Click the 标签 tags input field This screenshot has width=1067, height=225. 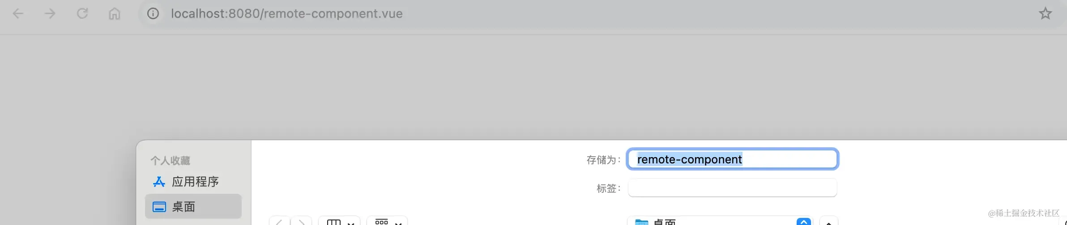click(732, 188)
